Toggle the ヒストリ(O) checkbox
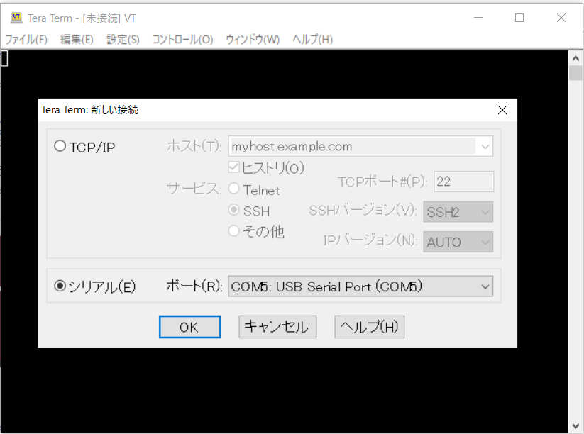The image size is (584, 434). tap(233, 167)
